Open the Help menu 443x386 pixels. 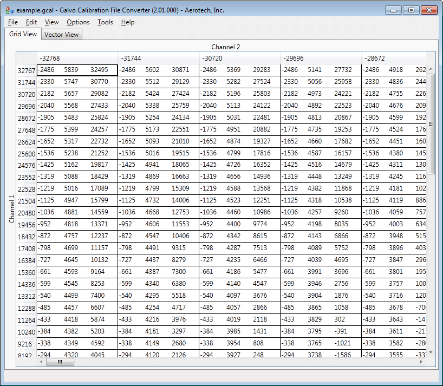coord(128,22)
